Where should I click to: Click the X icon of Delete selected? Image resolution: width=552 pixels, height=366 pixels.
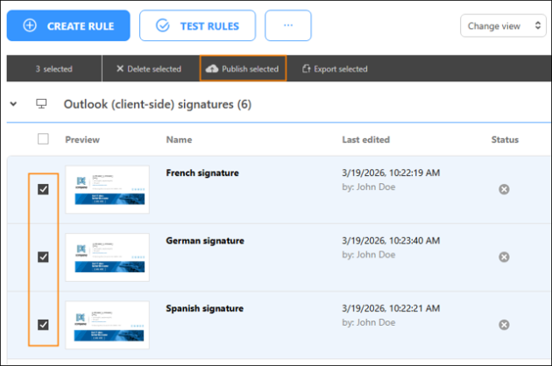(120, 68)
